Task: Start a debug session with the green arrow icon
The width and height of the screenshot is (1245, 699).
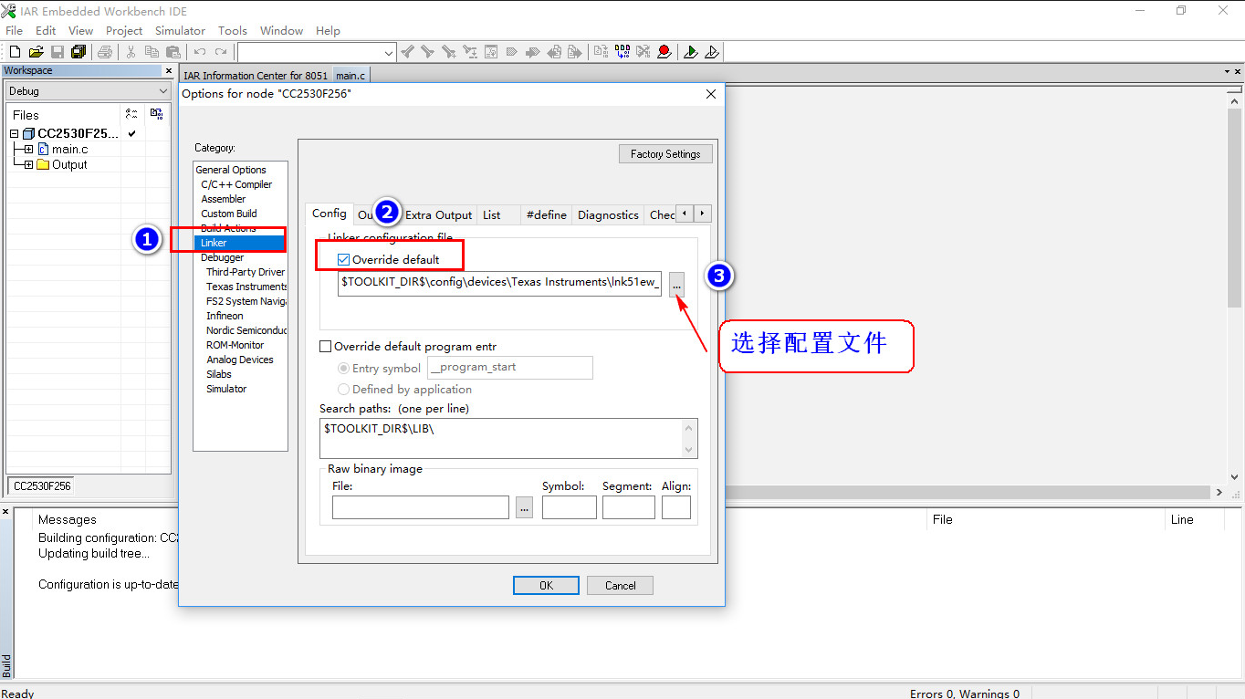Action: 691,52
